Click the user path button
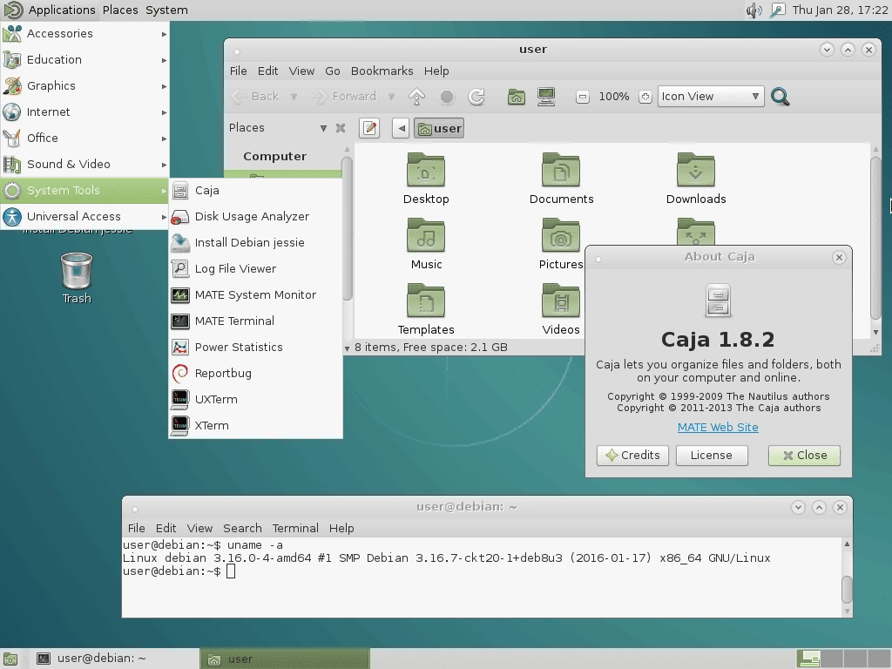Screen dimensions: 892x669 point(439,128)
